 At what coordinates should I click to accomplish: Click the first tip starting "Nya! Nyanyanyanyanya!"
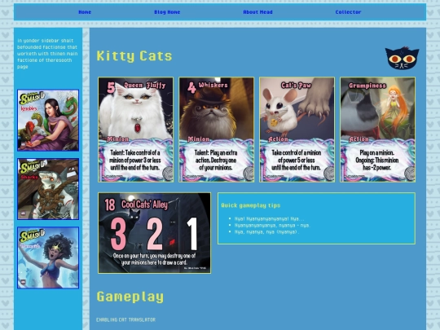point(269,218)
